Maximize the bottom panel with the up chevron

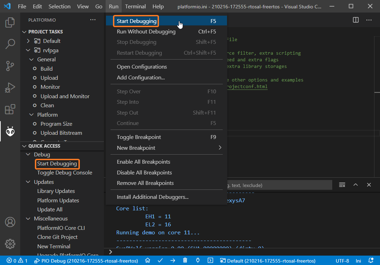356,185
